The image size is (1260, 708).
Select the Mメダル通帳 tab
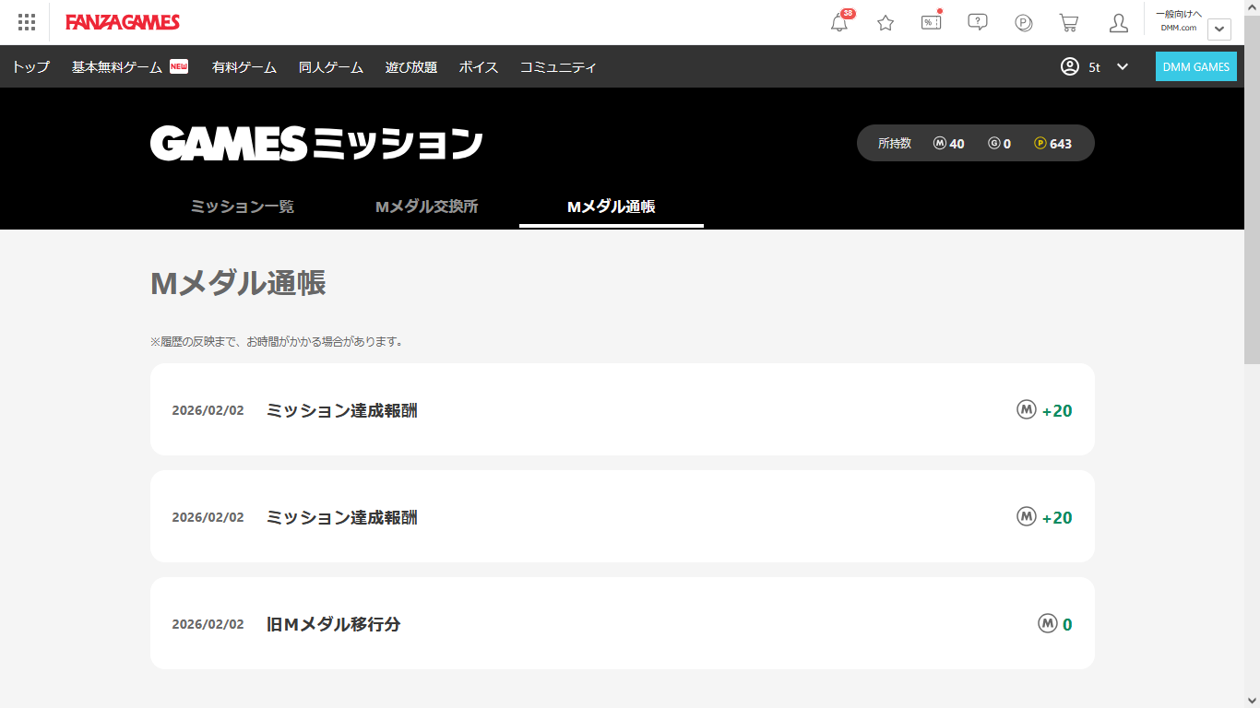(612, 206)
